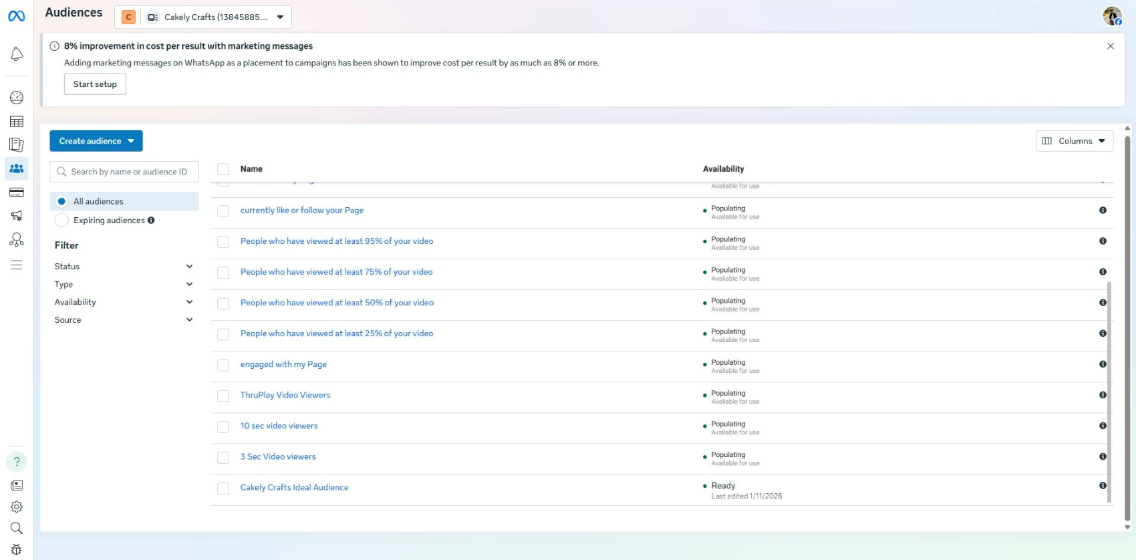
Task: Open the 'engaged with my Page' audience link
Action: tap(283, 364)
